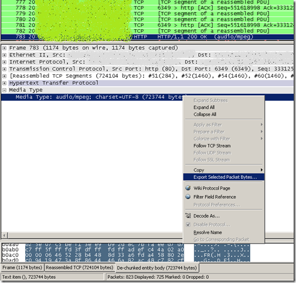Expand the Hypertext Transfer Protocol node
Viewport: 296px width, 283px height.
[x=4, y=83]
